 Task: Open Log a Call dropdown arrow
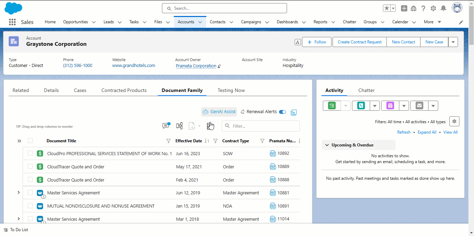click(375, 106)
